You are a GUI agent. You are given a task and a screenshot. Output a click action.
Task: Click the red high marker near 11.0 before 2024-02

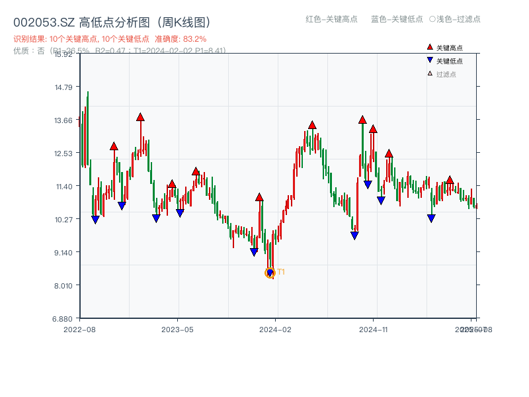(259, 197)
